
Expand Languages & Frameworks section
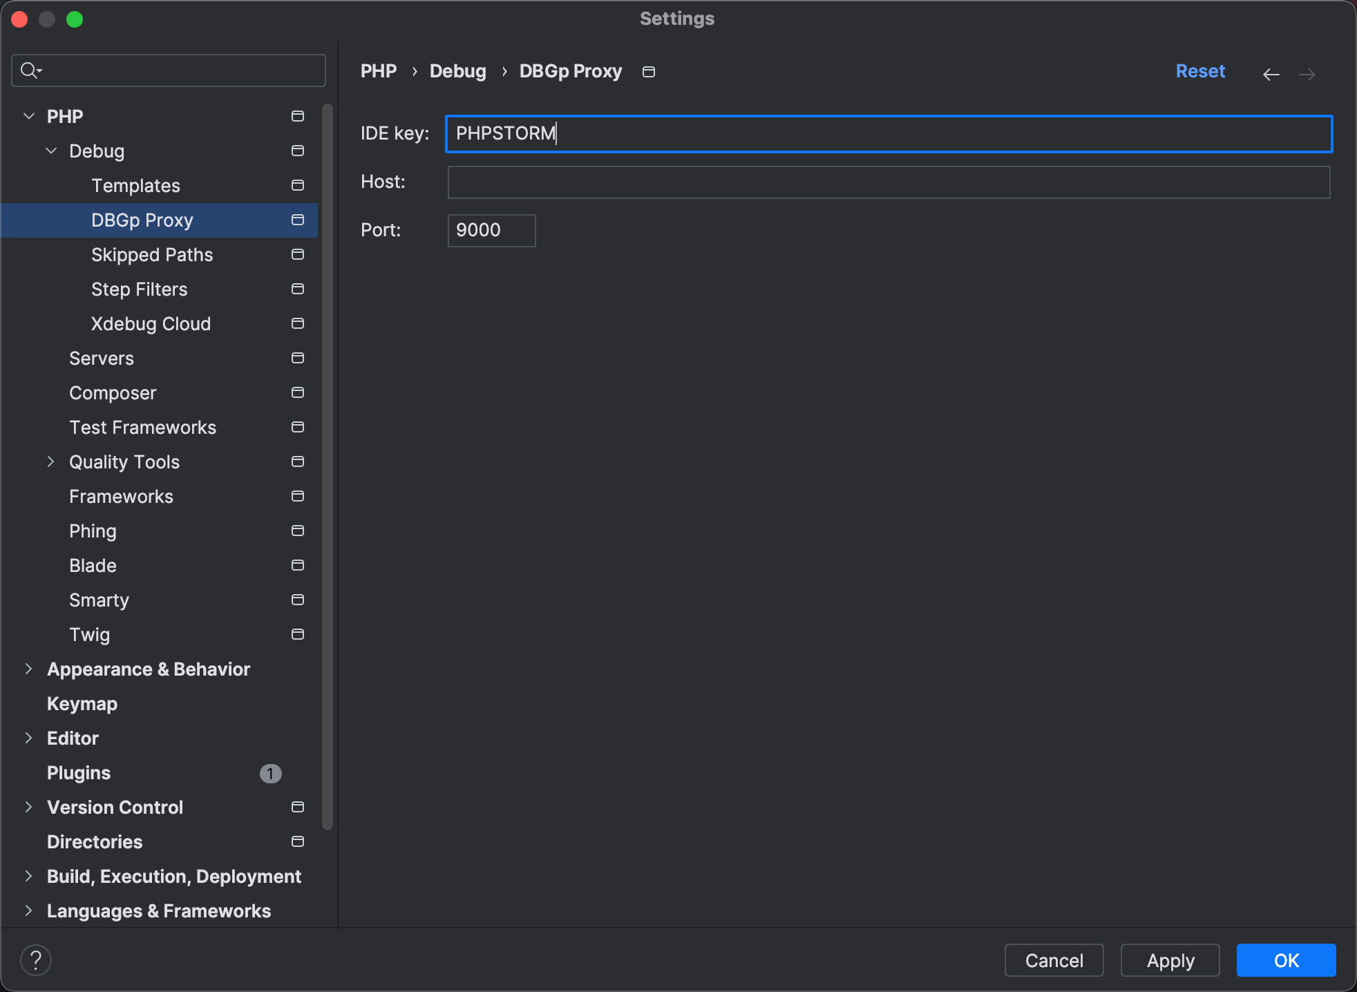29,910
